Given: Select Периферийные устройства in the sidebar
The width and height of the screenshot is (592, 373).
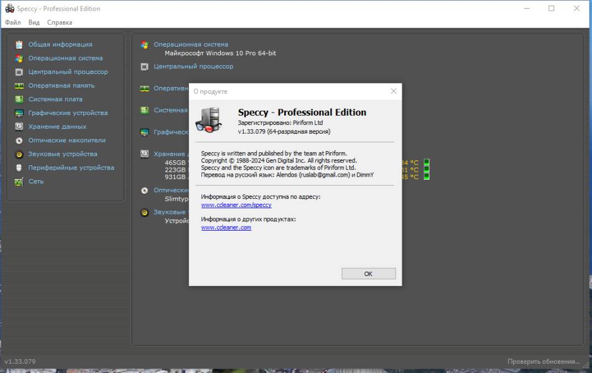Looking at the screenshot, I should [71, 168].
